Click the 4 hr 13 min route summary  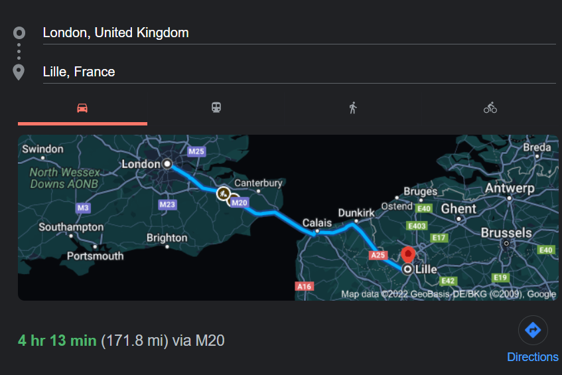[x=57, y=341]
